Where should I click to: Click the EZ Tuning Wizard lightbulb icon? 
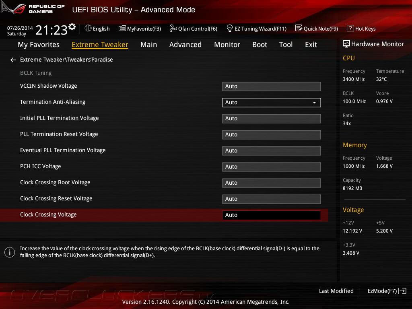230,28
